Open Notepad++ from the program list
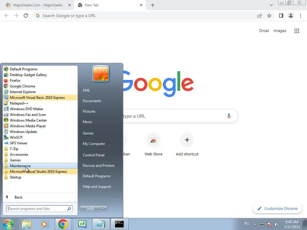The height and width of the screenshot is (230, 307). coord(40,103)
